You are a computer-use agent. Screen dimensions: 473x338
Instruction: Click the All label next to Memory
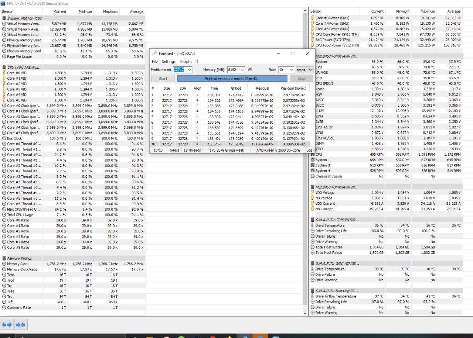[250, 69]
